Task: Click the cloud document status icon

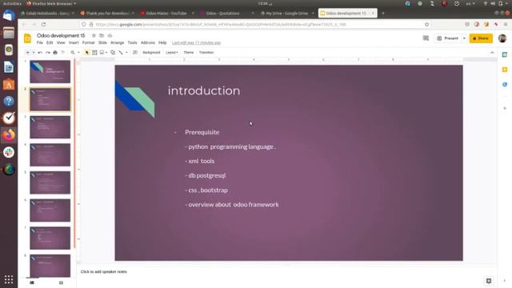Action: pyautogui.click(x=110, y=35)
